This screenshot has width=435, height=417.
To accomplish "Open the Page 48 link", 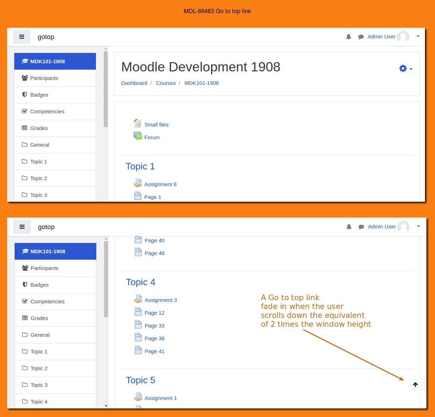I will [x=155, y=253].
